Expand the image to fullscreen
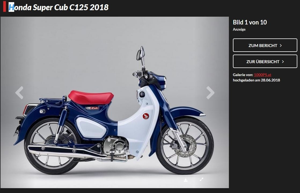This screenshot has height=193, width=300. point(202,179)
